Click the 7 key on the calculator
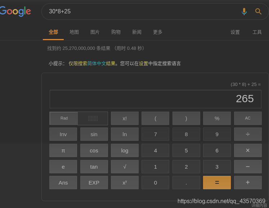 click(x=156, y=134)
